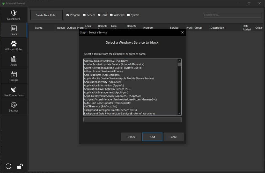Select AllJoyn Router Service (AJRouter)
Screen dimensions: 265x173
coord(130,71)
